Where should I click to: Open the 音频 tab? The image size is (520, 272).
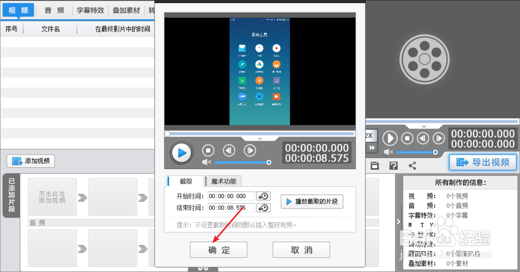tap(55, 10)
